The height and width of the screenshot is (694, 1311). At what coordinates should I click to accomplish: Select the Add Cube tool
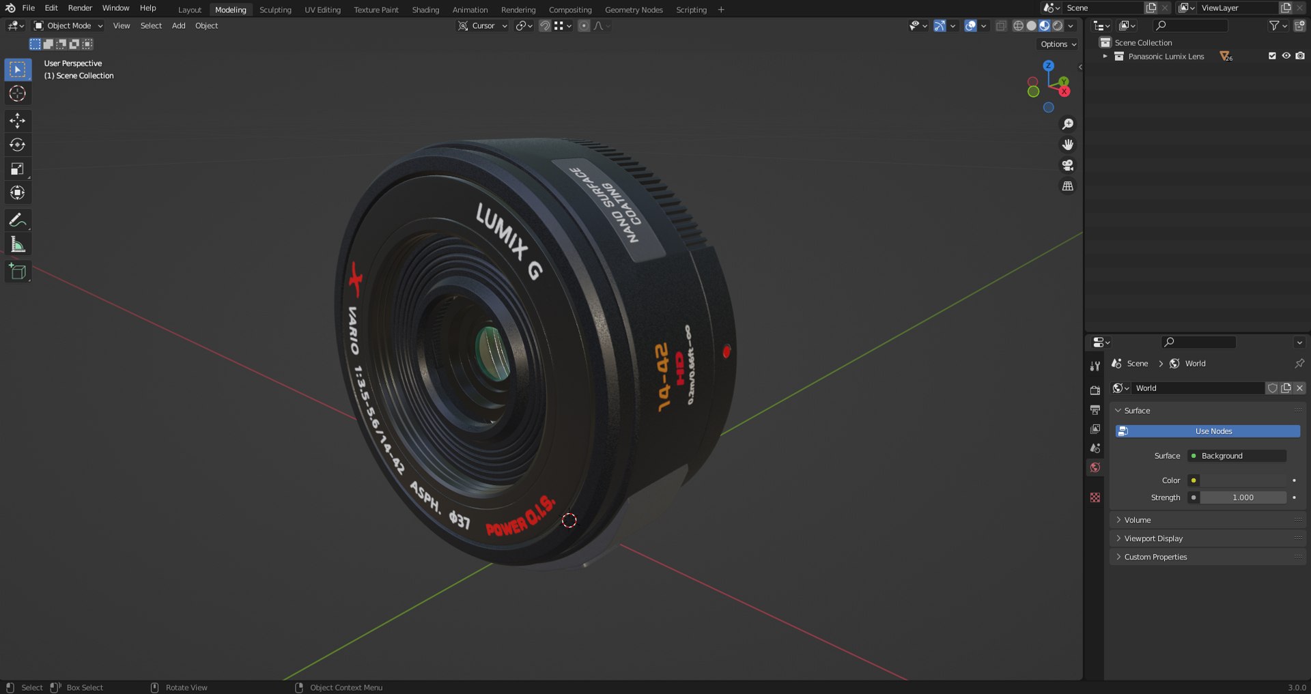click(18, 272)
